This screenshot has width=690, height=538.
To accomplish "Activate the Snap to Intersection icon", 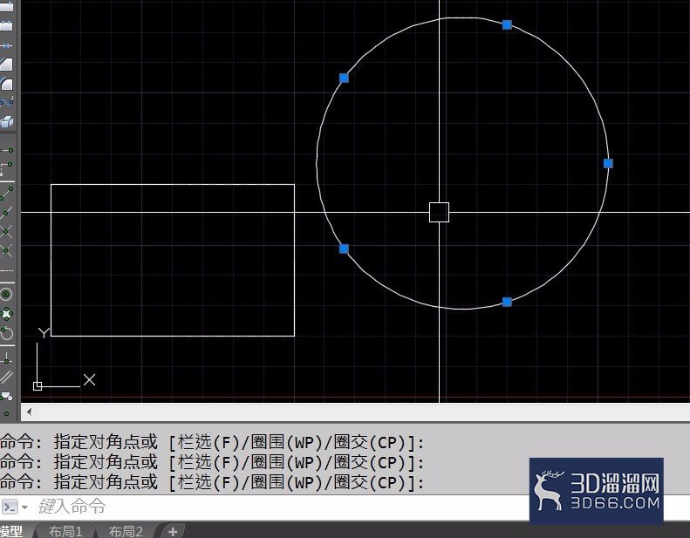I will pyautogui.click(x=6, y=231).
